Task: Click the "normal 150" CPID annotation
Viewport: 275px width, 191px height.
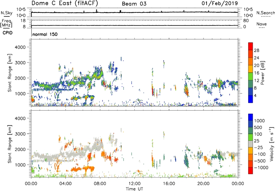Action: [45, 34]
